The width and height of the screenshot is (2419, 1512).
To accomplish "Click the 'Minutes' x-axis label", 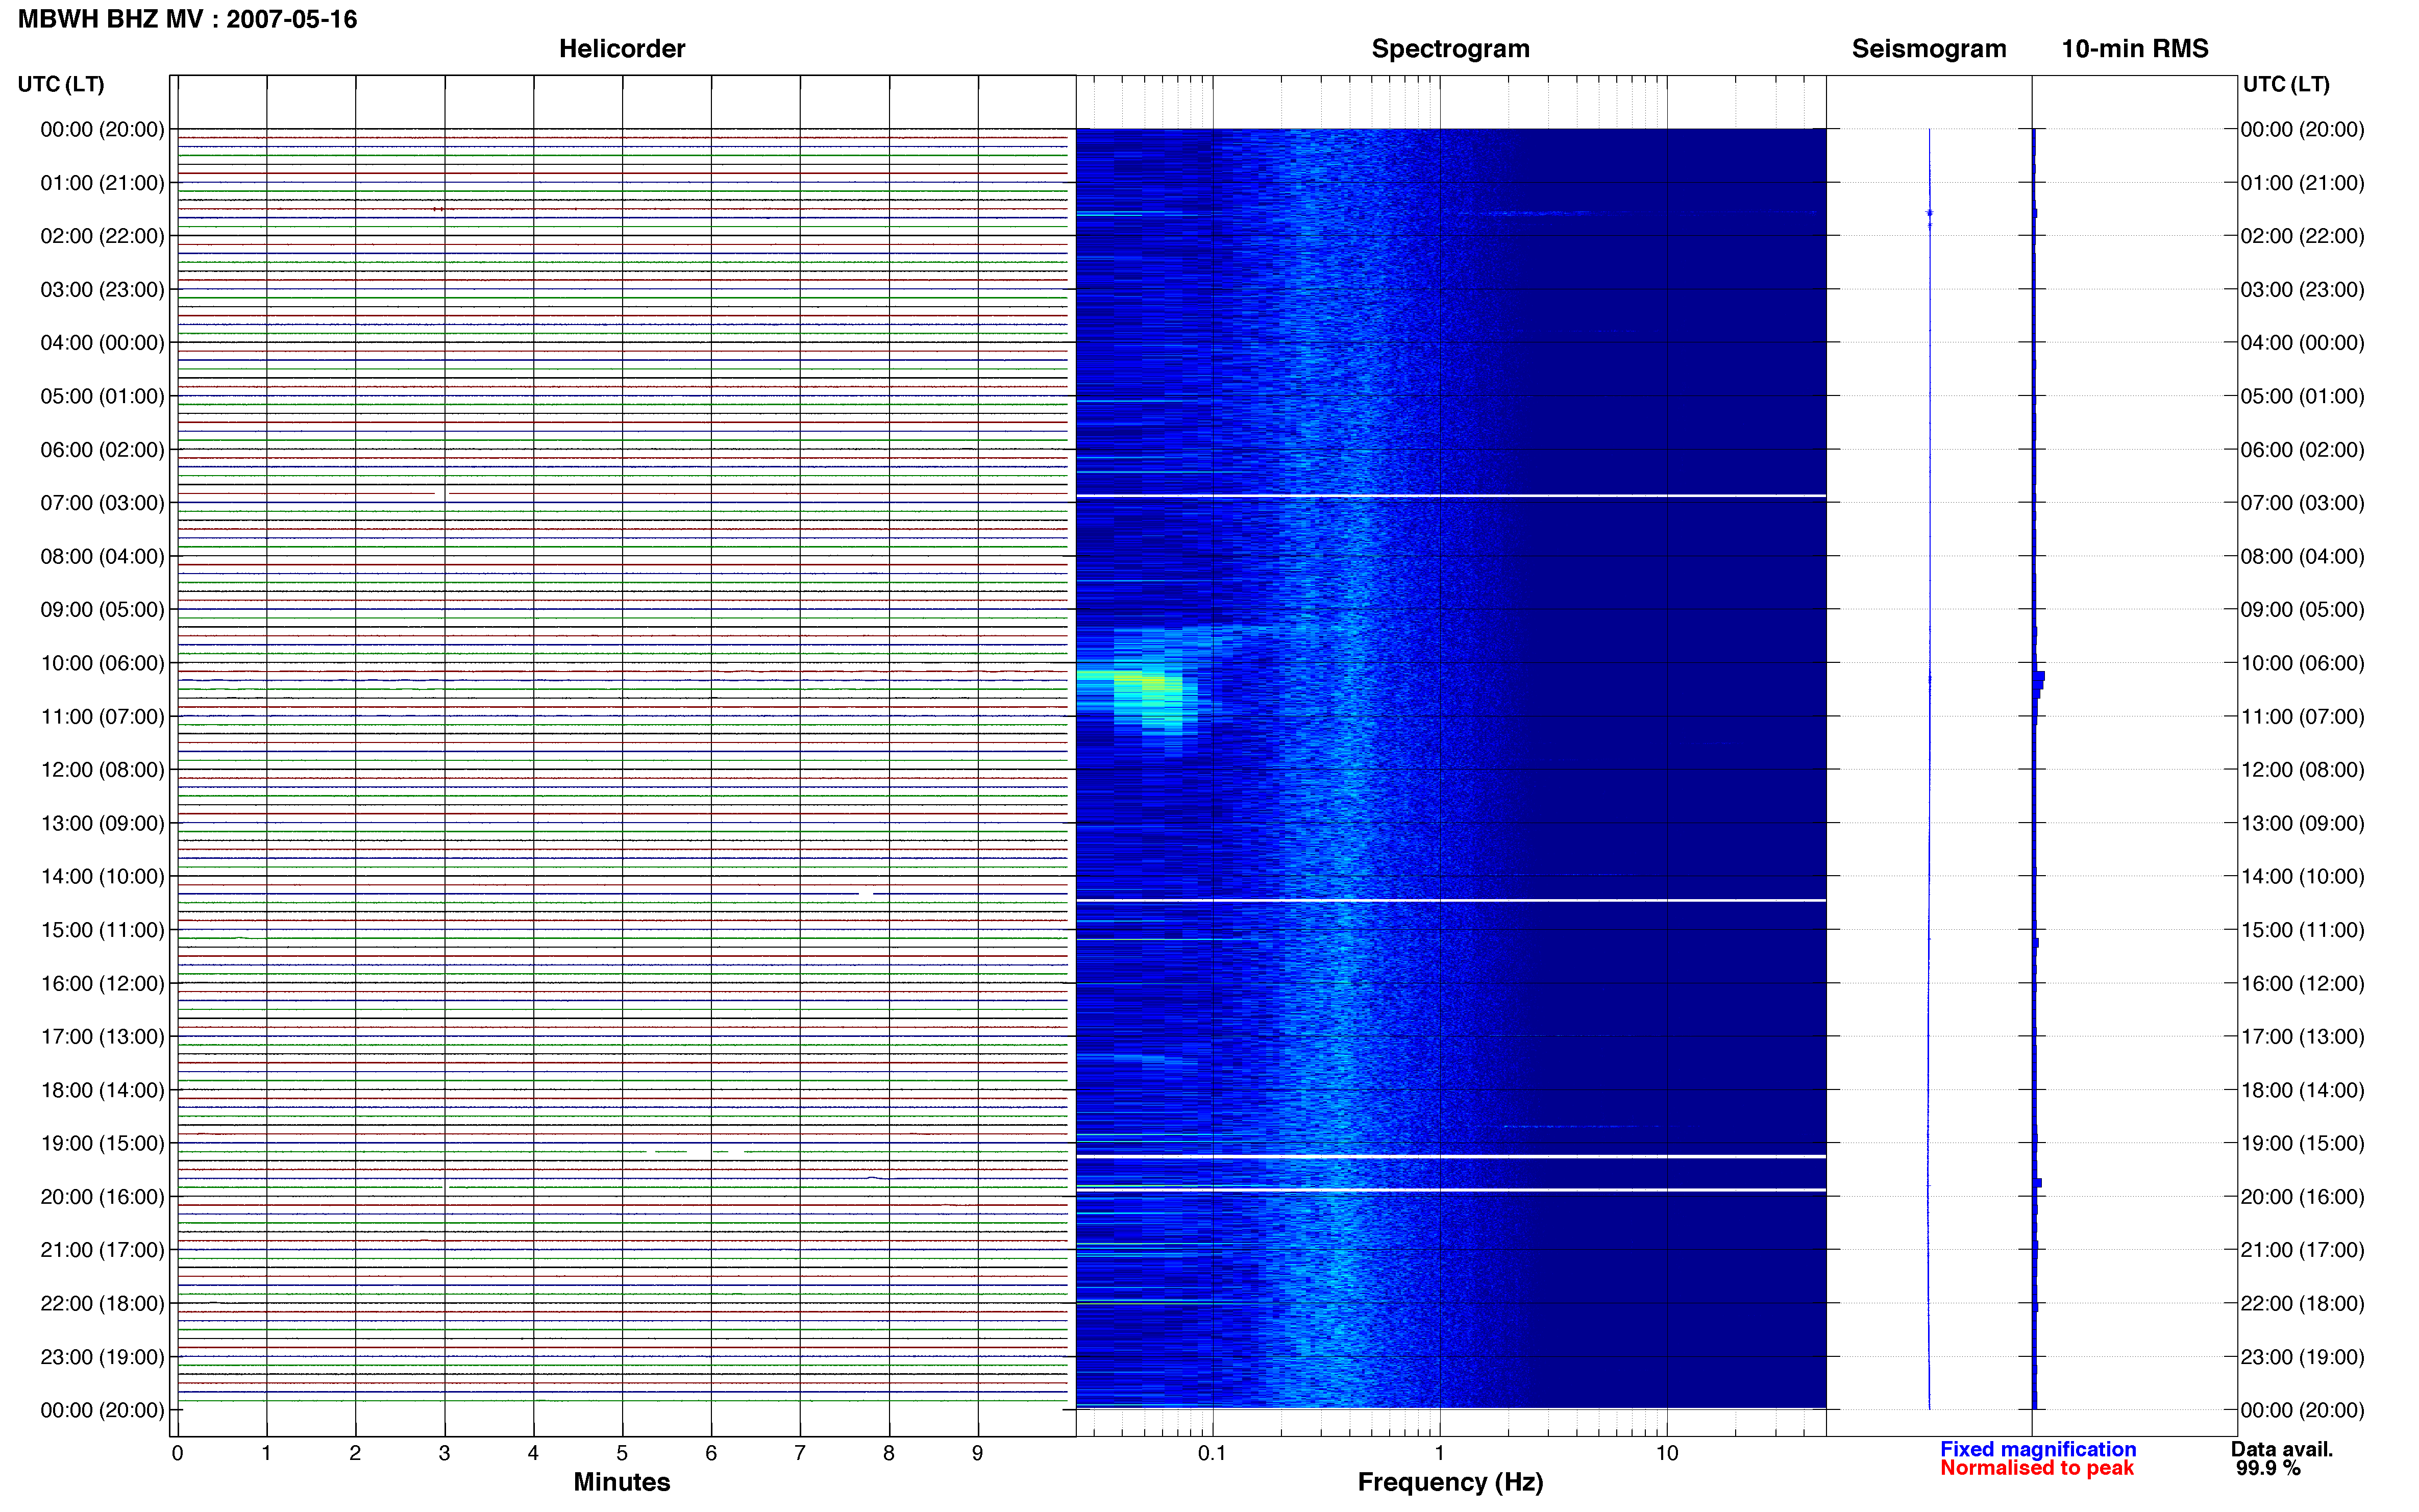I will tap(622, 1482).
